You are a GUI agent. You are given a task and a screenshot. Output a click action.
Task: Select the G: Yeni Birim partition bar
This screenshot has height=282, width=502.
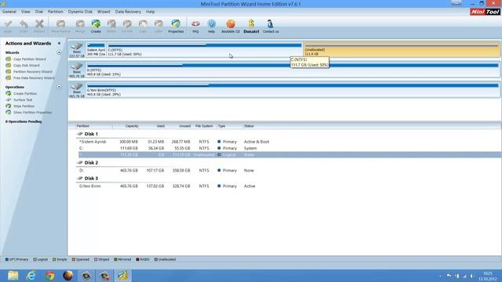[293, 89]
